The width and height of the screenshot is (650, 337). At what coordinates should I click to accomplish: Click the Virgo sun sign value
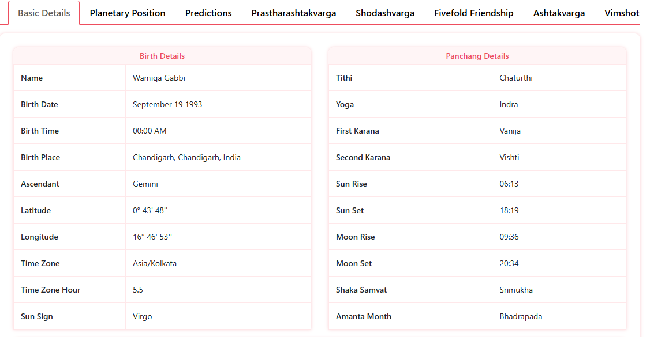tap(143, 316)
